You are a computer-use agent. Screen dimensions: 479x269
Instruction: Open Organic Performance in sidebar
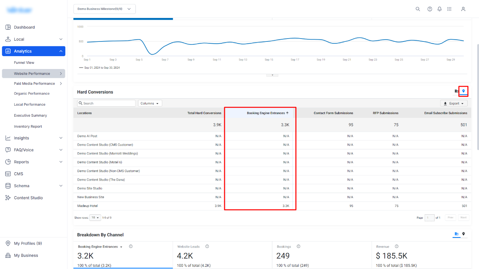(x=32, y=94)
